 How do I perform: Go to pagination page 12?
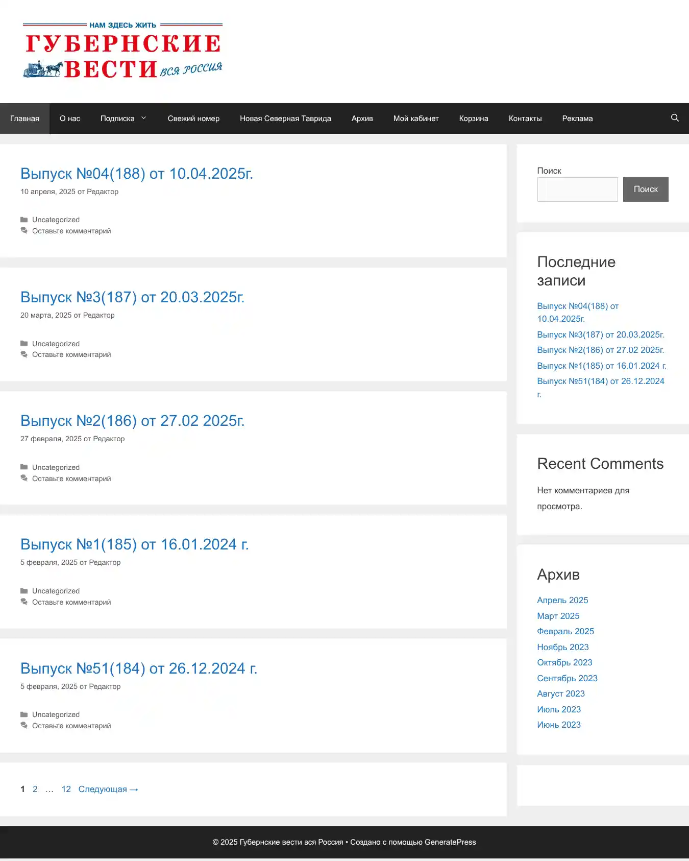pos(66,789)
